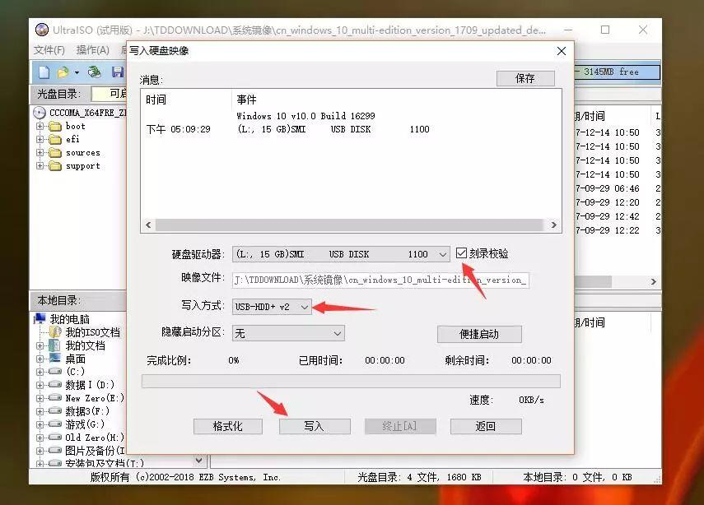Expand the support folder node

point(40,165)
